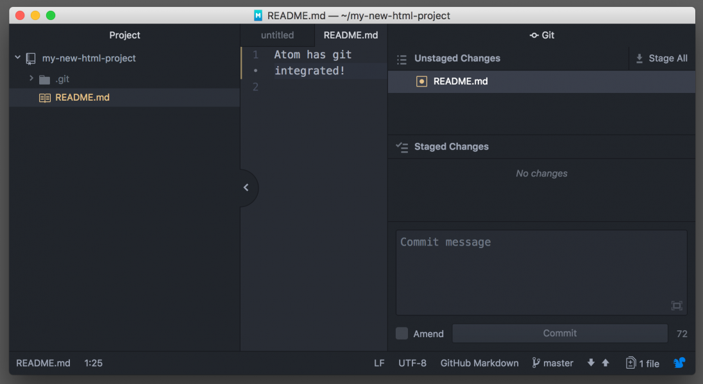Collapse the tree view with arrow handle
703x384 pixels.
pyautogui.click(x=246, y=188)
